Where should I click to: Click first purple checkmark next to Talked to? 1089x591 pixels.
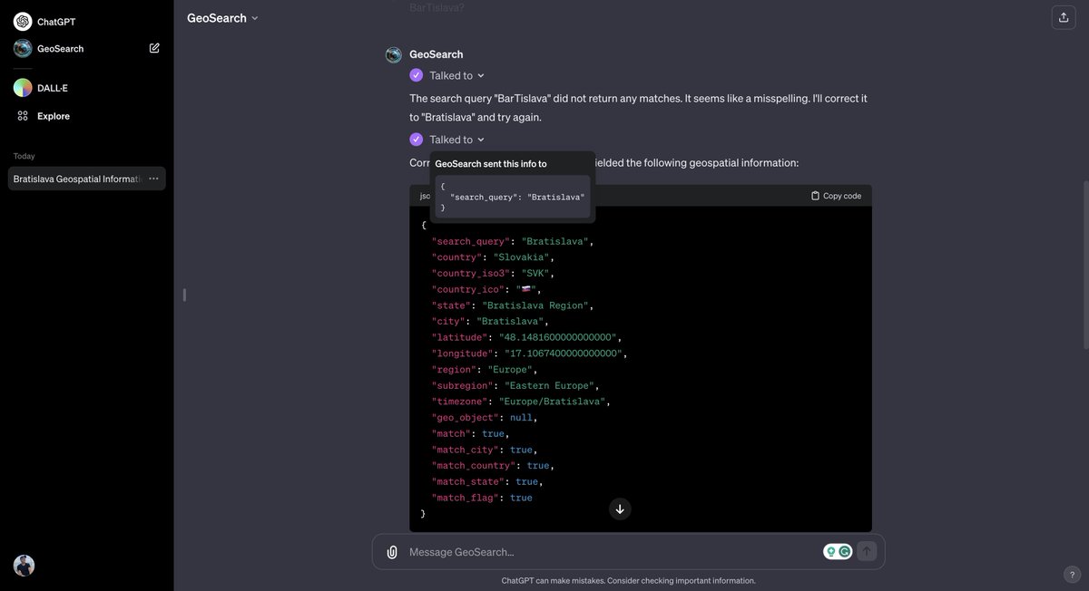coord(417,75)
